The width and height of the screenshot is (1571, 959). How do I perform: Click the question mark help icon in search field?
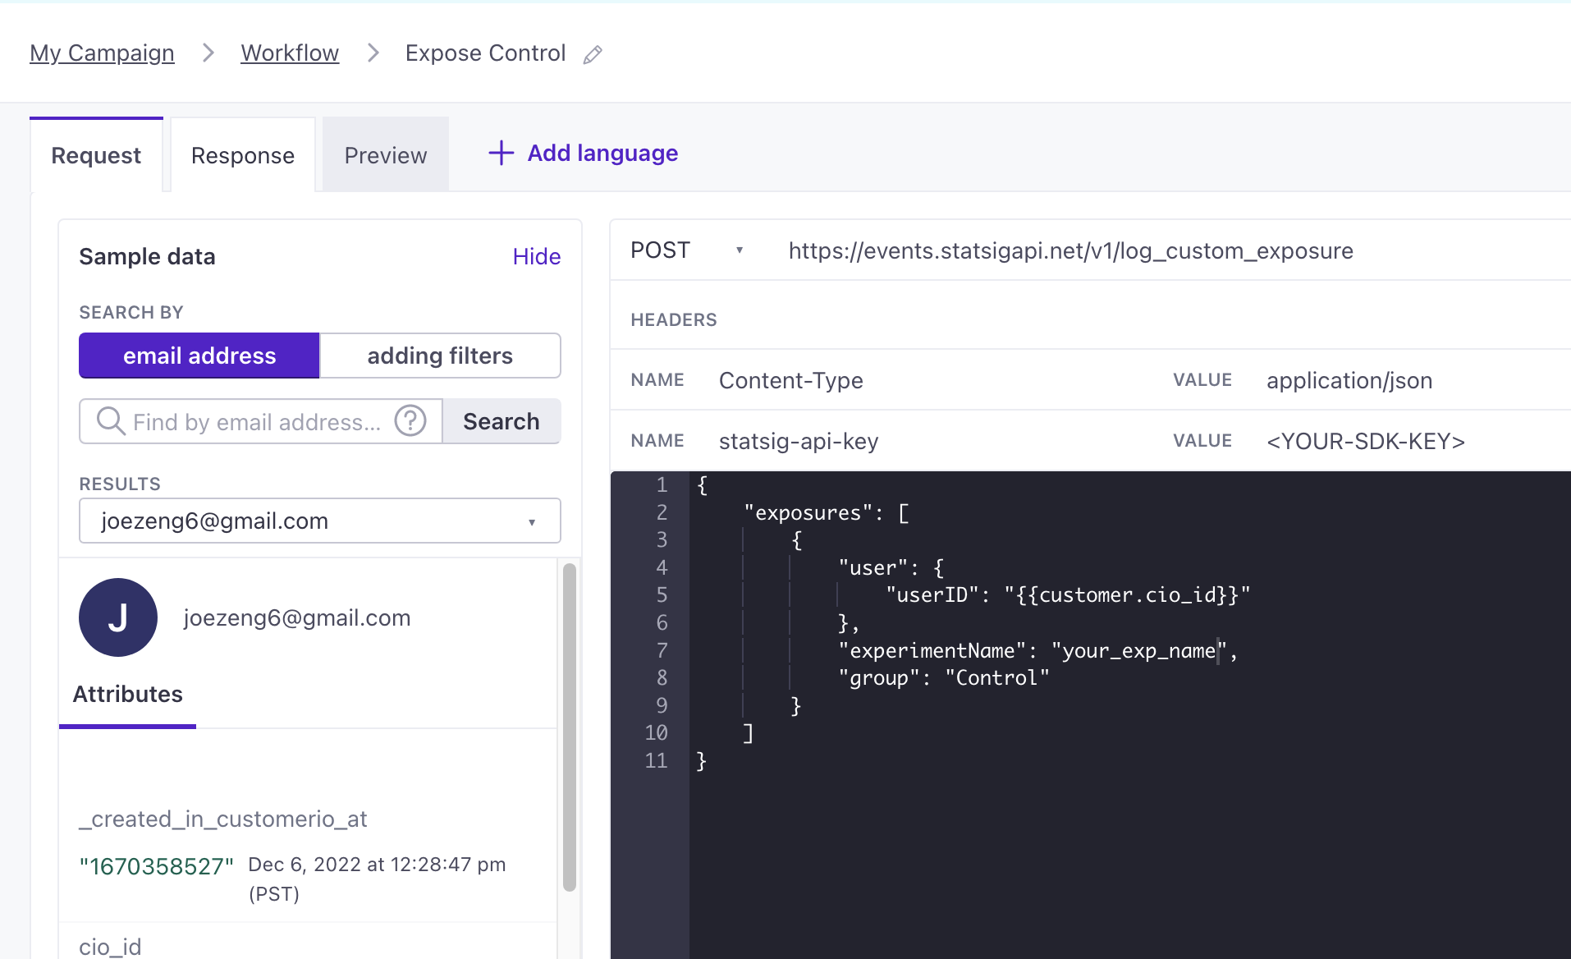(410, 420)
